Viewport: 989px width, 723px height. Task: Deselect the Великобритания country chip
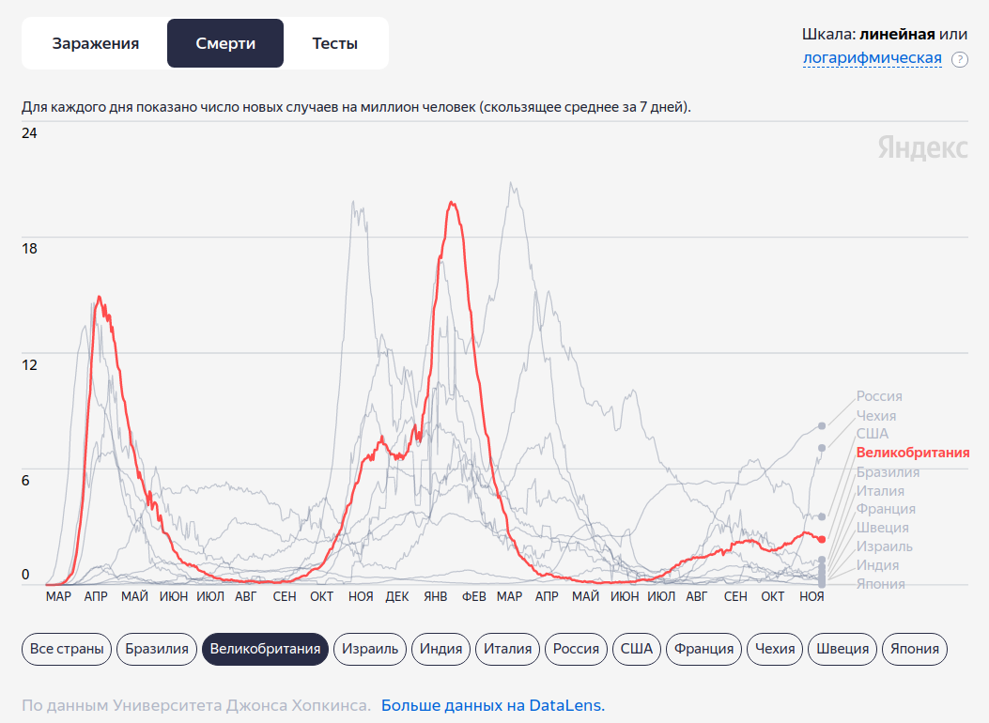tap(265, 649)
